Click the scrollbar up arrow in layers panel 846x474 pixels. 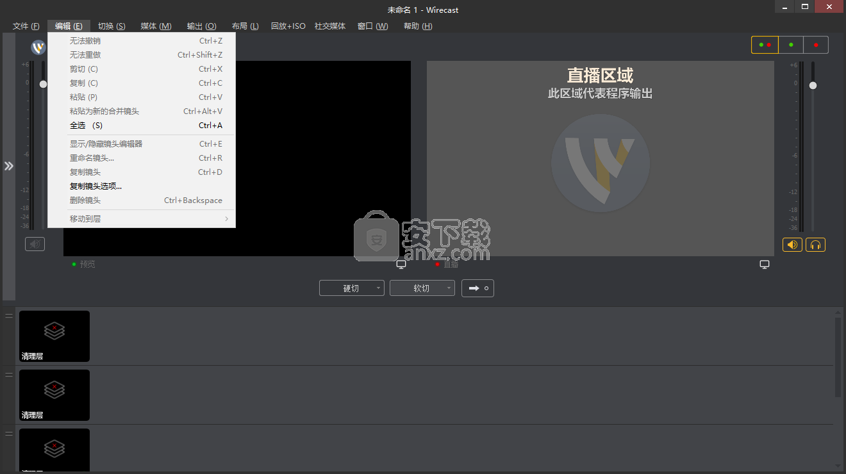pyautogui.click(x=838, y=312)
